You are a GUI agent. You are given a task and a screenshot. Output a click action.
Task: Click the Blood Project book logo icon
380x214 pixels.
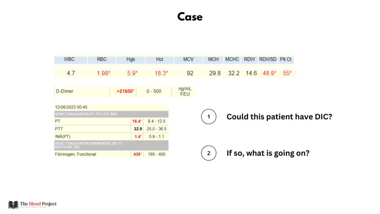13,205
